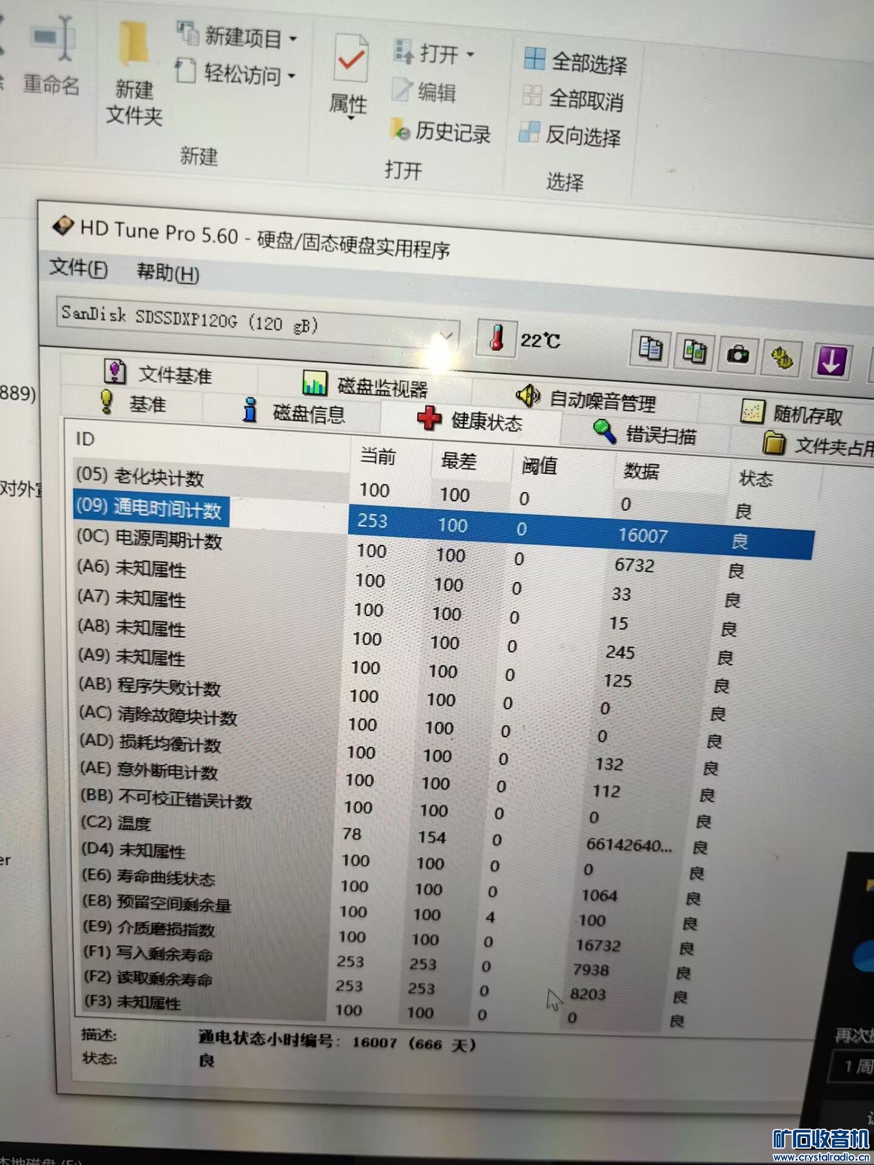Screen dimensions: 874x1165
Task: Click the New Folder icon in Explorer
Action: point(134,44)
